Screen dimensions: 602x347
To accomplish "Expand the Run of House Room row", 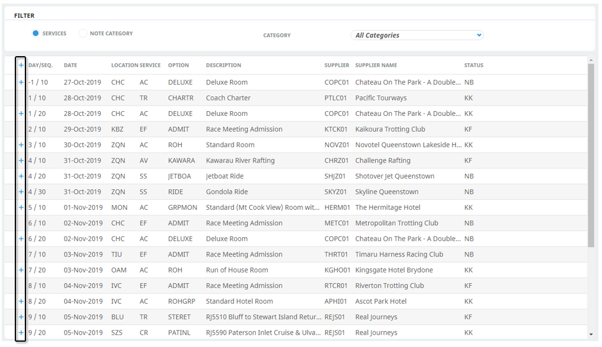I will (x=21, y=270).
